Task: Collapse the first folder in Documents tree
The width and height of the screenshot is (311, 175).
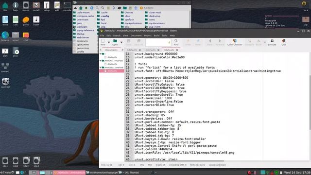Action: (x=101, y=54)
